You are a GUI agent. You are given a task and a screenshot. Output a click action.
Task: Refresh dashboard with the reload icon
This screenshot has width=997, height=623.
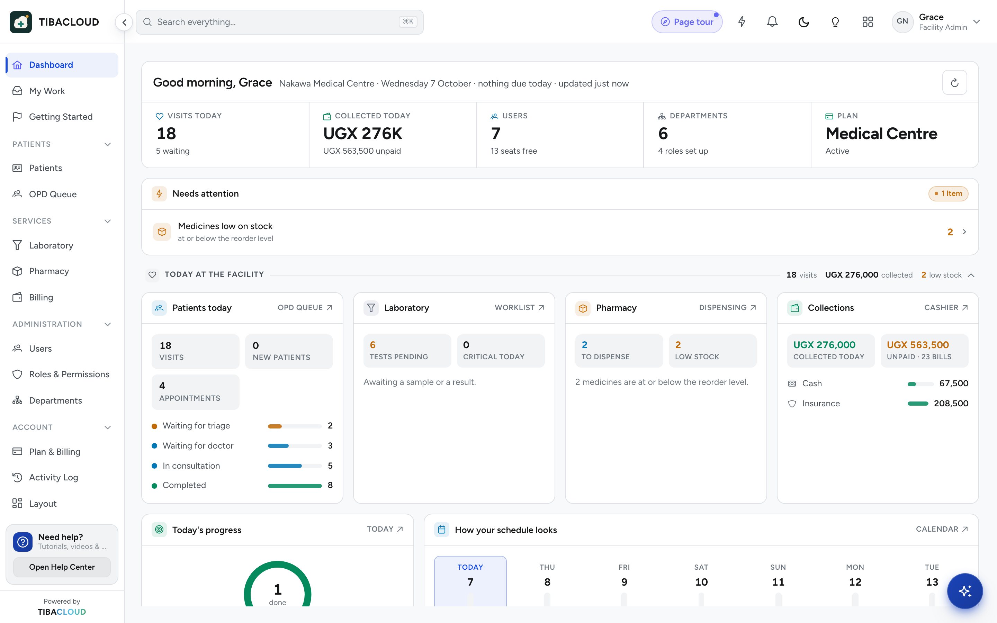click(954, 82)
